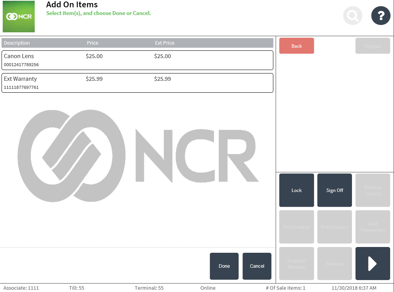Open Price Inquiry
The width and height of the screenshot is (394, 292).
(335, 227)
